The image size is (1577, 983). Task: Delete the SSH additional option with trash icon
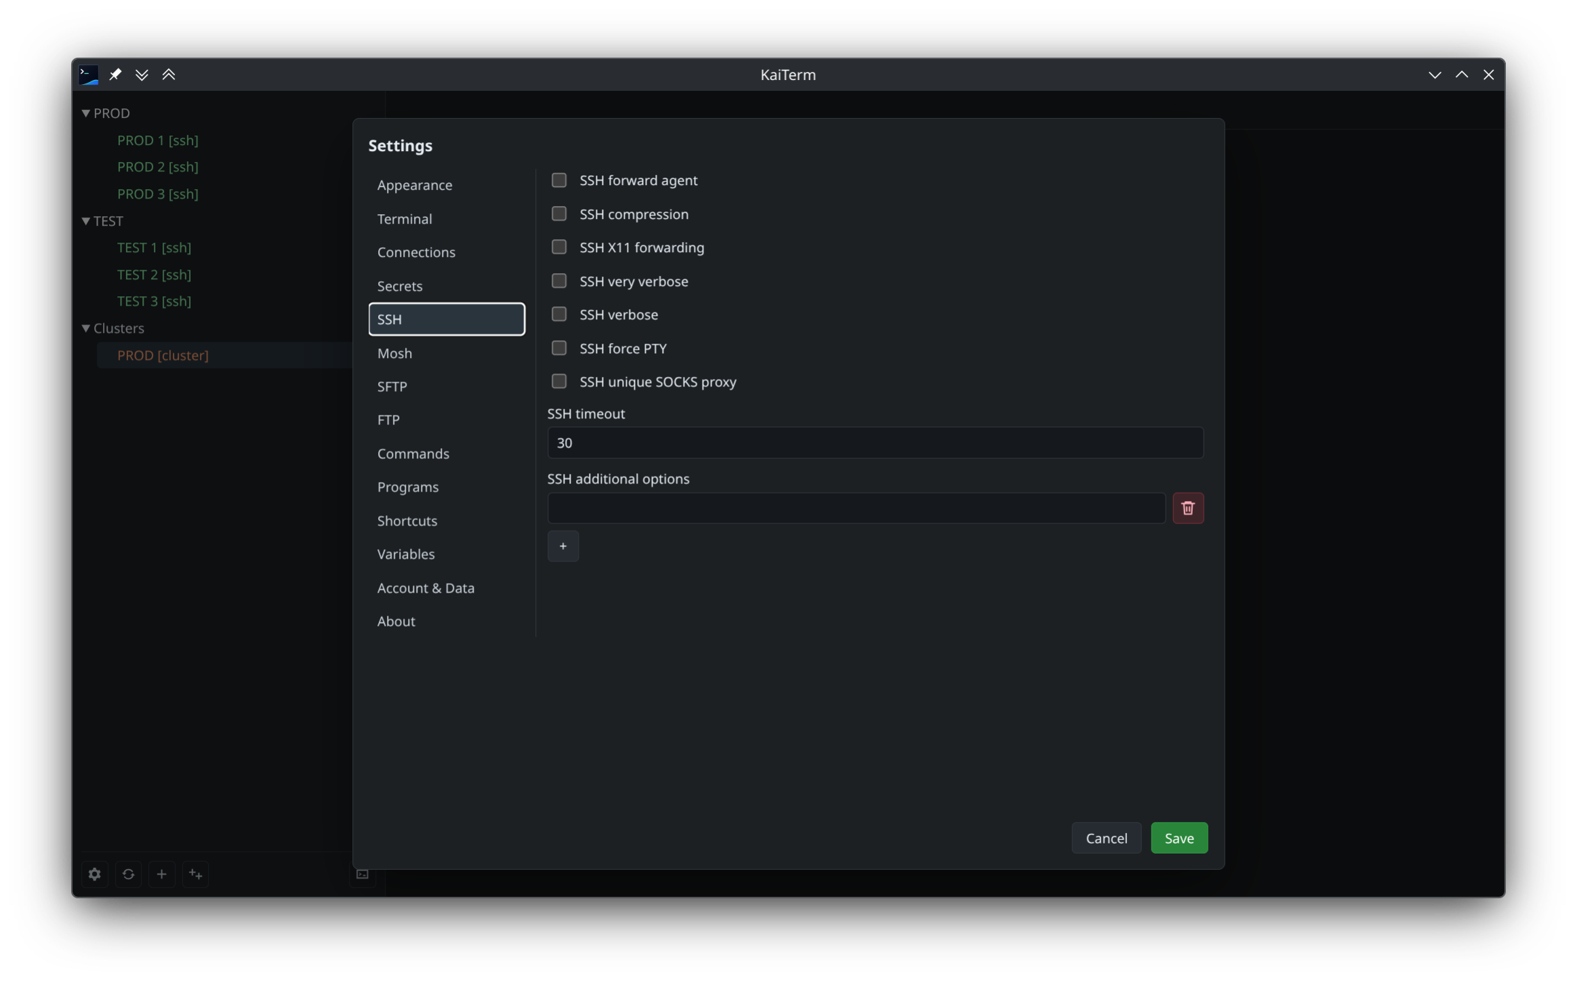click(1187, 508)
